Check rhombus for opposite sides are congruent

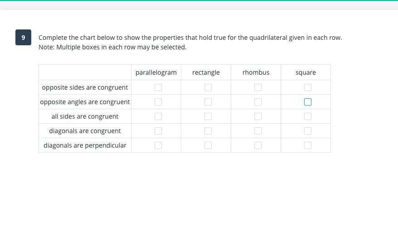click(258, 87)
